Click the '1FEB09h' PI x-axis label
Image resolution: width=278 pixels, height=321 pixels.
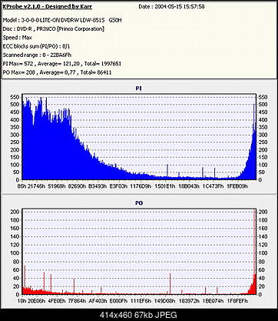(x=237, y=186)
